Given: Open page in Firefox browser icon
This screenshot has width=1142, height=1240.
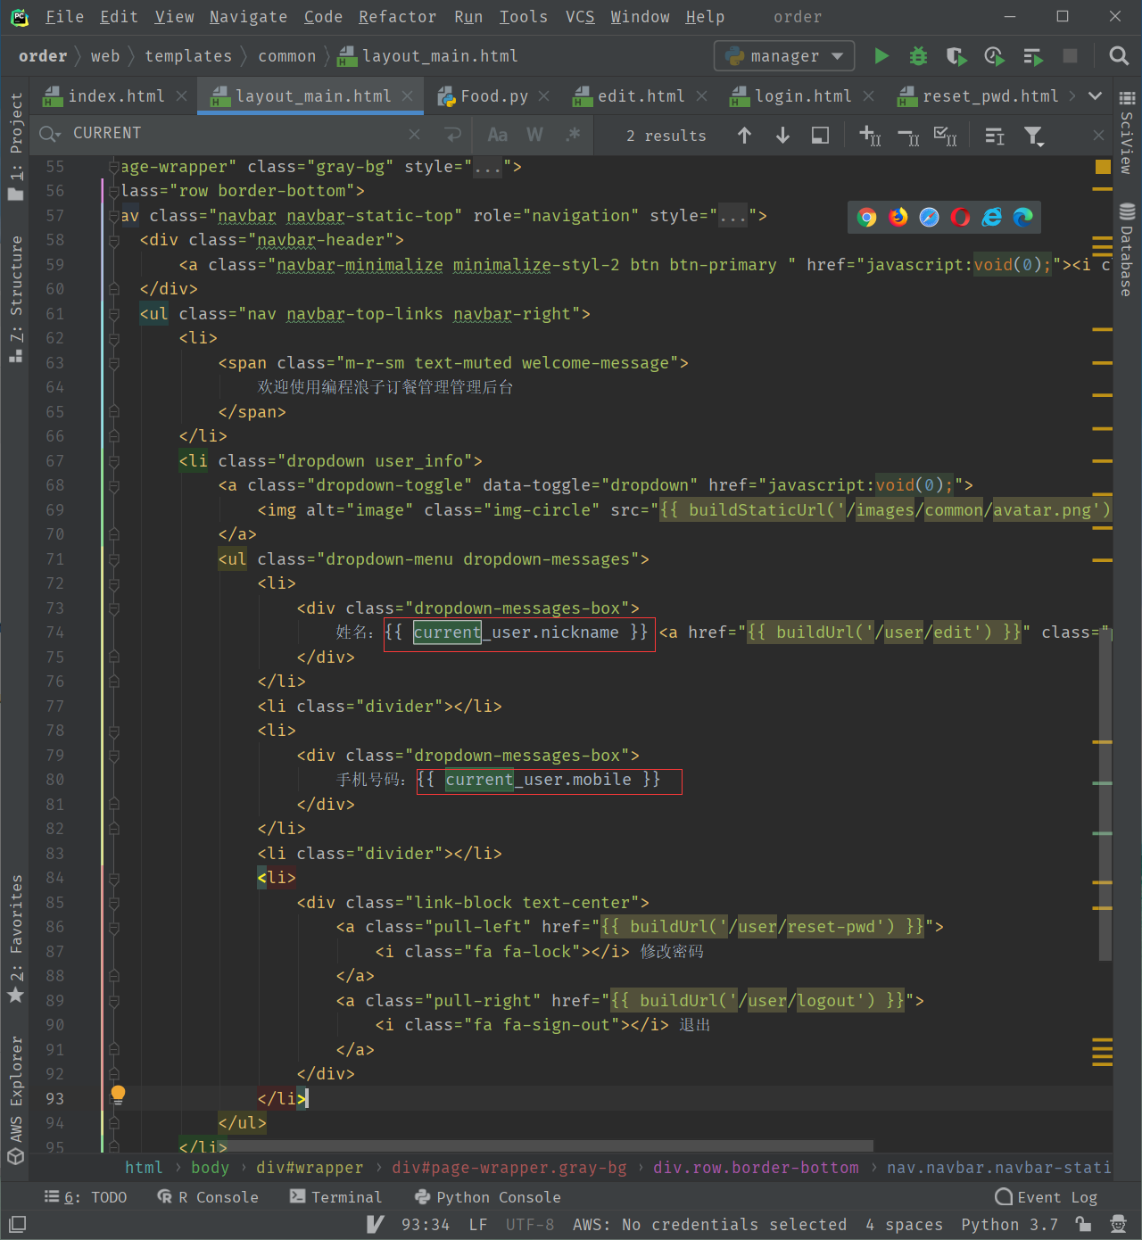Looking at the screenshot, I should (898, 218).
